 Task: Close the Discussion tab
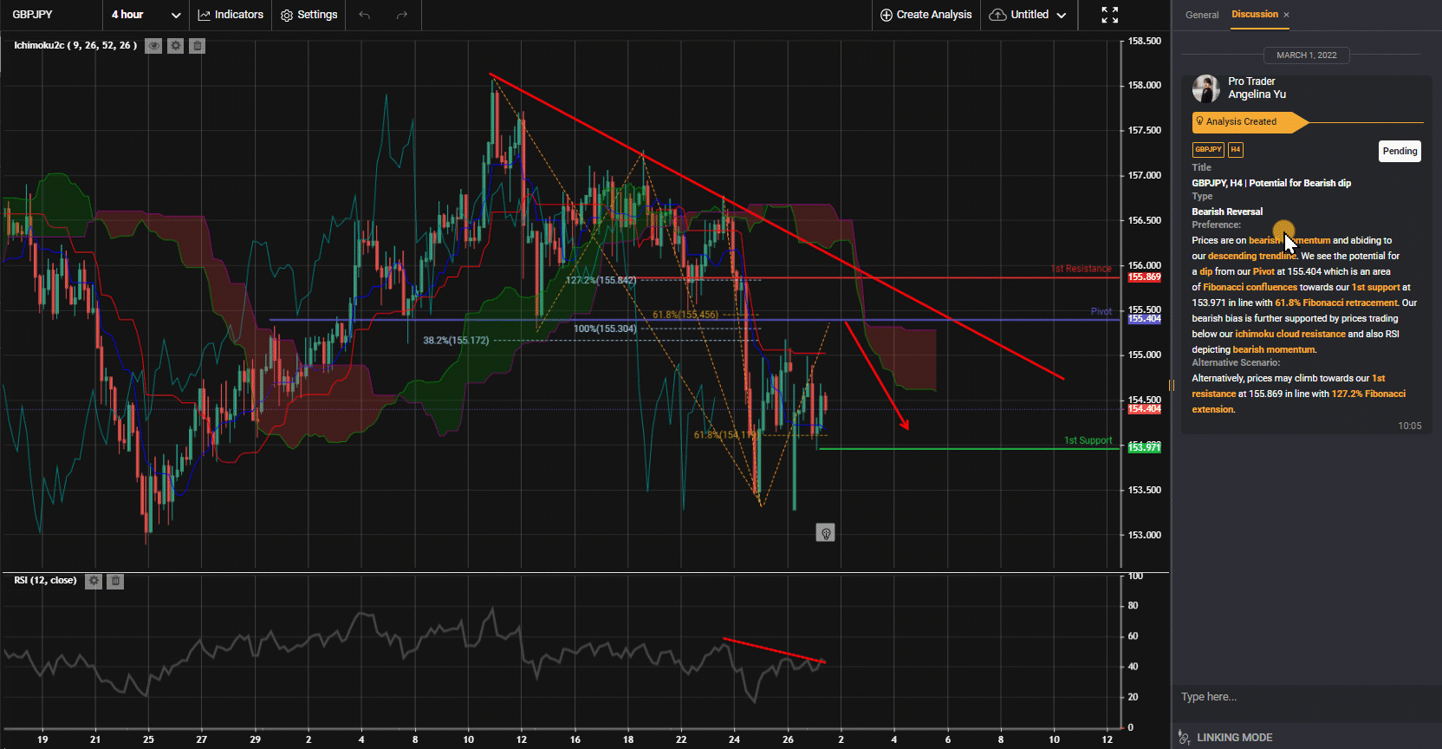point(1287,15)
